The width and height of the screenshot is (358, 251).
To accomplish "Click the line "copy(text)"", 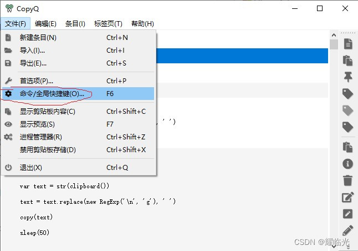I will pyautogui.click(x=37, y=217).
